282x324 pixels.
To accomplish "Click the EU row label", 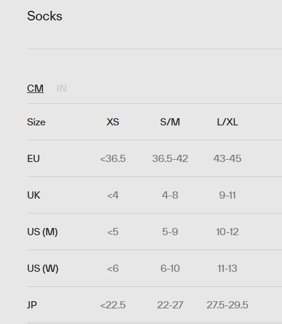I will point(34,158).
